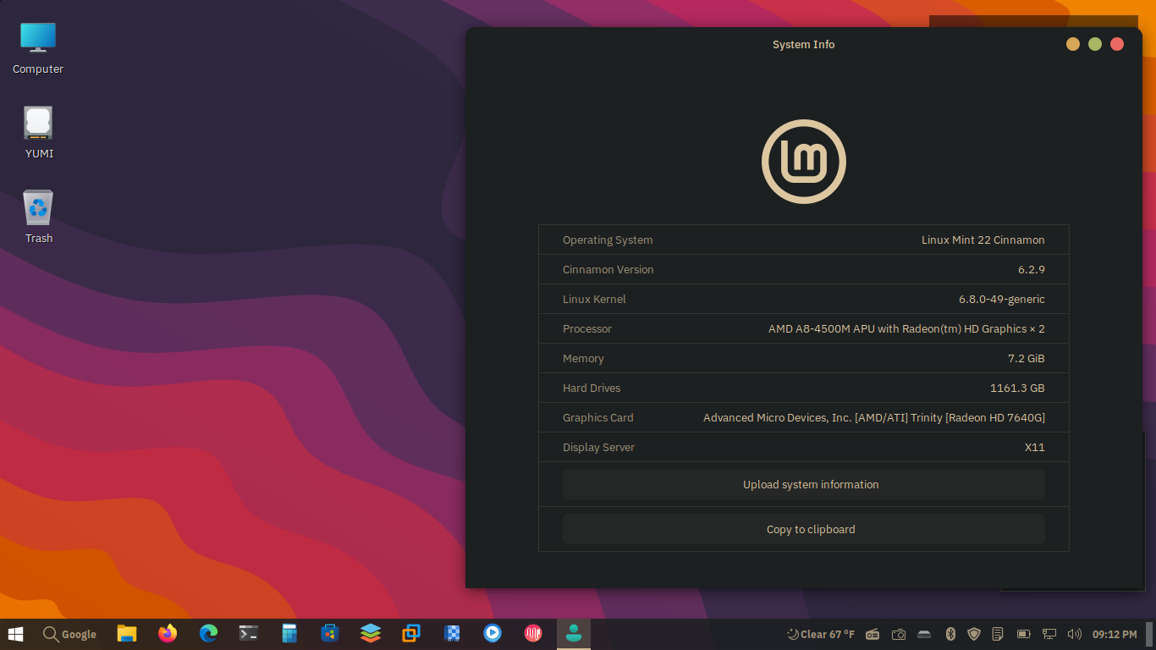
Task: Open the weather applet showing Clear 67 °F
Action: click(x=821, y=634)
